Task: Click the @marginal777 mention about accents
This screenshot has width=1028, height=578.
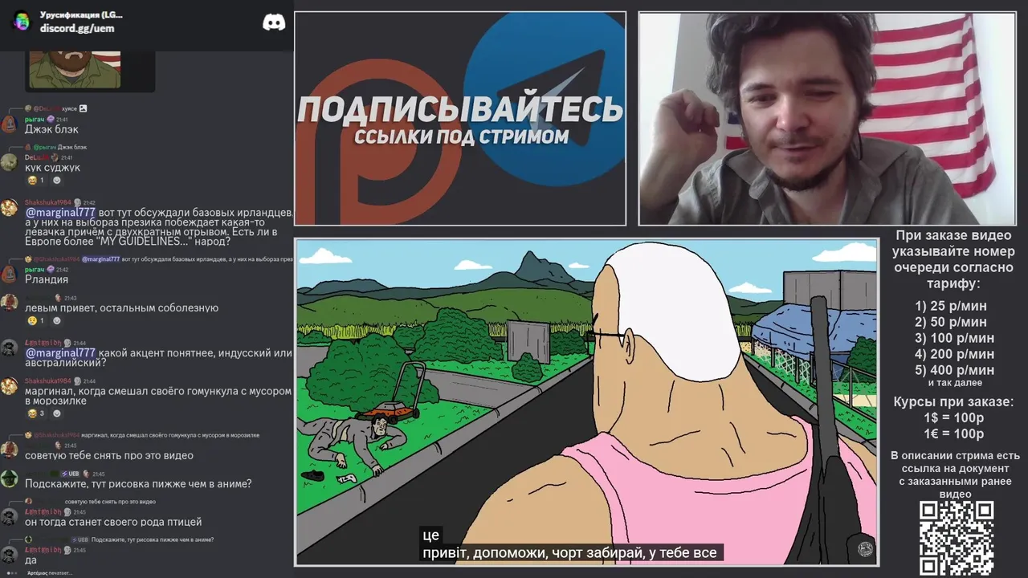Action: pyautogui.click(x=60, y=353)
